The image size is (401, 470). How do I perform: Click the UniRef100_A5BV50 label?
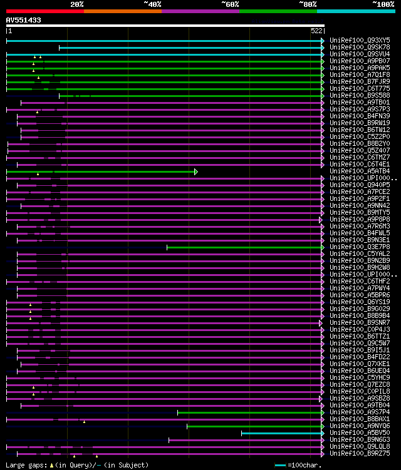pyautogui.click(x=360, y=433)
